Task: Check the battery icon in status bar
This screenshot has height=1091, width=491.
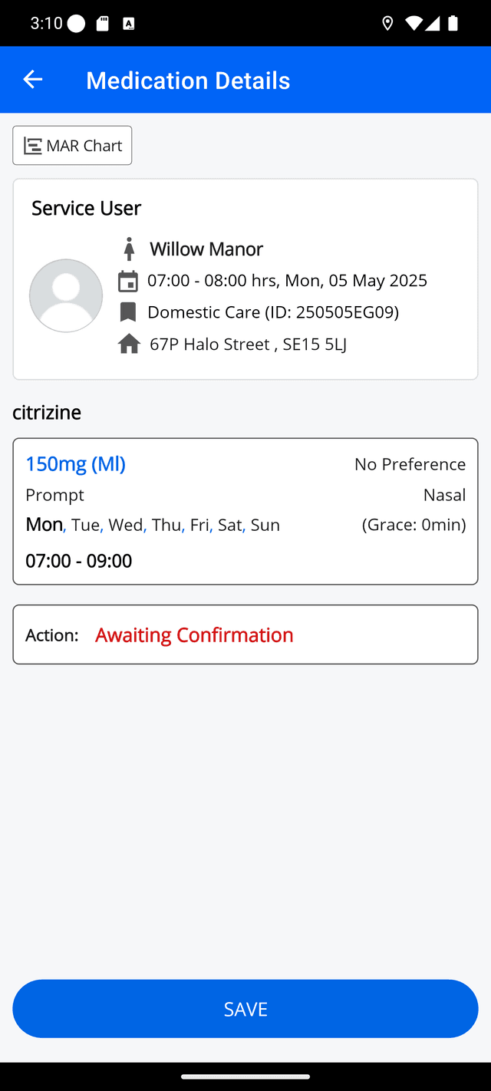Action: [x=453, y=23]
